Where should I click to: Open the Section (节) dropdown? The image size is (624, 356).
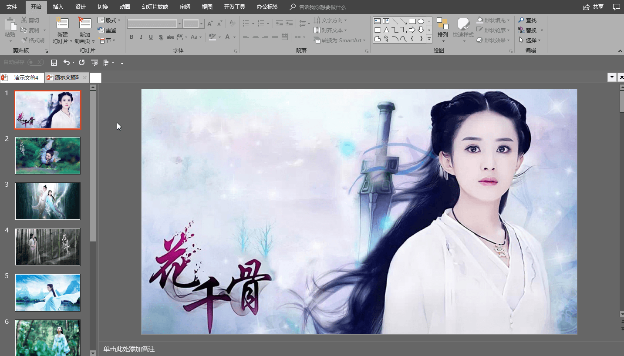coord(108,40)
